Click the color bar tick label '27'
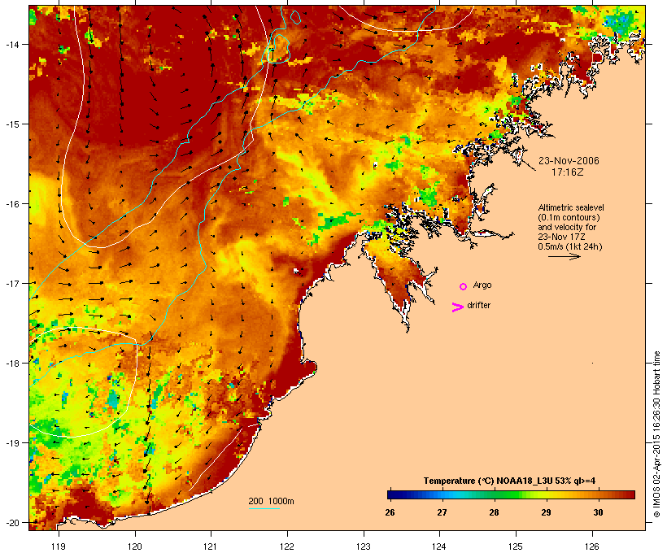Image resolution: width=667 pixels, height=553 pixels. coord(442,512)
